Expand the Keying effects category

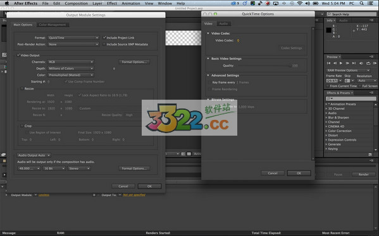[x=326, y=149]
